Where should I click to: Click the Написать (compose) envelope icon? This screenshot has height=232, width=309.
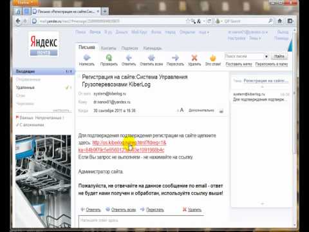pos(87,57)
